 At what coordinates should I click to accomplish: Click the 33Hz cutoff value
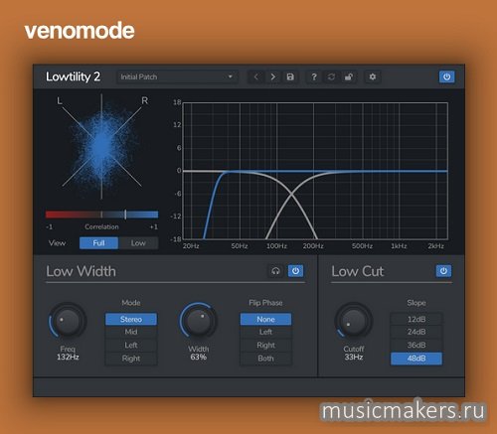click(354, 358)
